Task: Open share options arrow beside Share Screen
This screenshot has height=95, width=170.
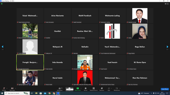Action: (81, 88)
